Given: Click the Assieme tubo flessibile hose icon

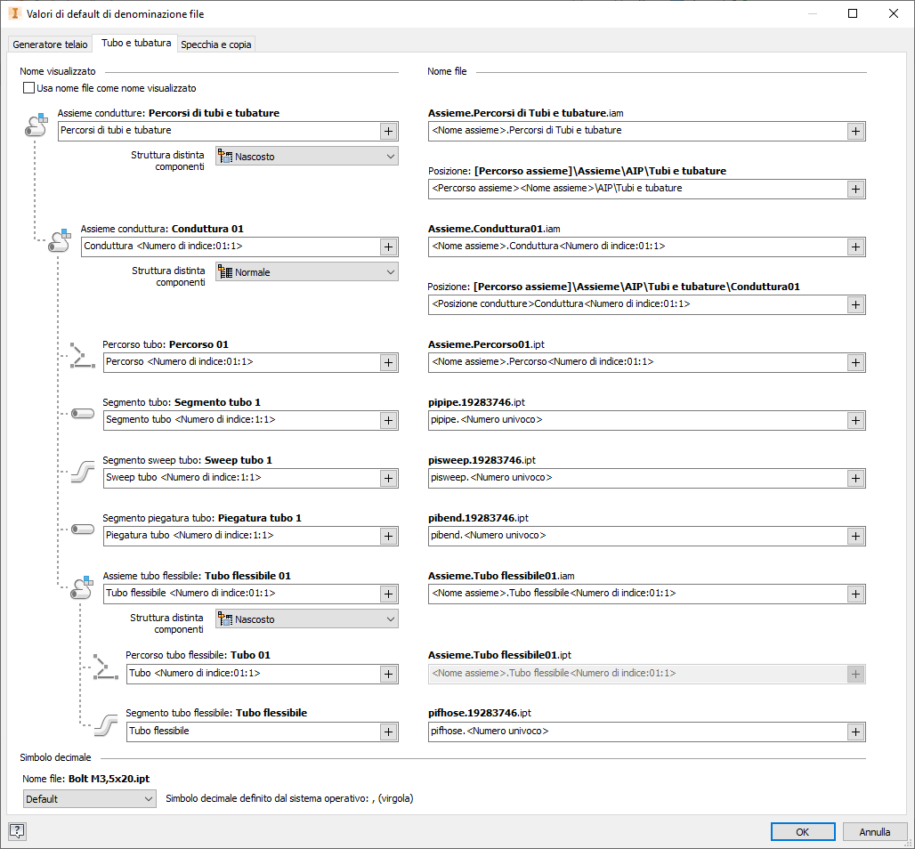Looking at the screenshot, I should (x=82, y=587).
